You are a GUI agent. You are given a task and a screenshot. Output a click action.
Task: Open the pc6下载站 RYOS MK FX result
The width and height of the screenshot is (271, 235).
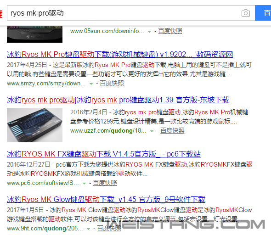click(x=104, y=154)
